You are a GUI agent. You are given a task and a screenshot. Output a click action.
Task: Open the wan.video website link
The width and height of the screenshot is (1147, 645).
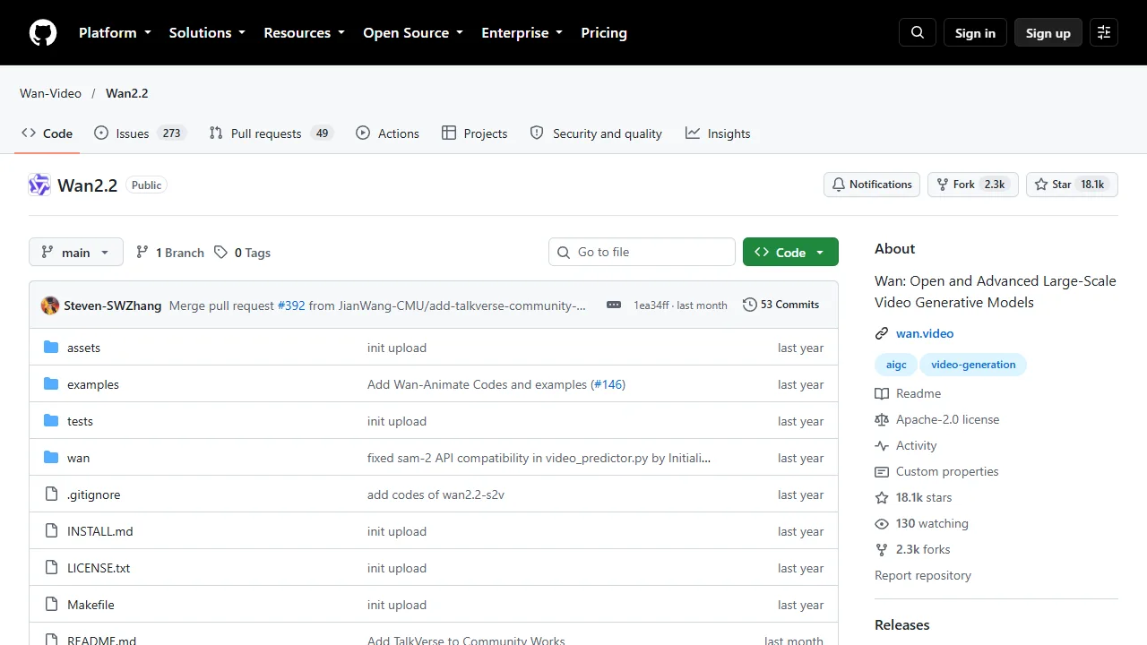point(925,333)
